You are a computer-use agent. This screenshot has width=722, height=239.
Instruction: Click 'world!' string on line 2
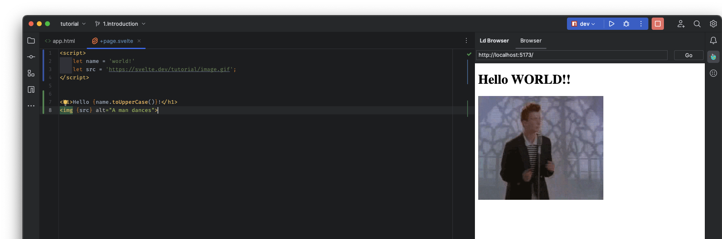(122, 61)
